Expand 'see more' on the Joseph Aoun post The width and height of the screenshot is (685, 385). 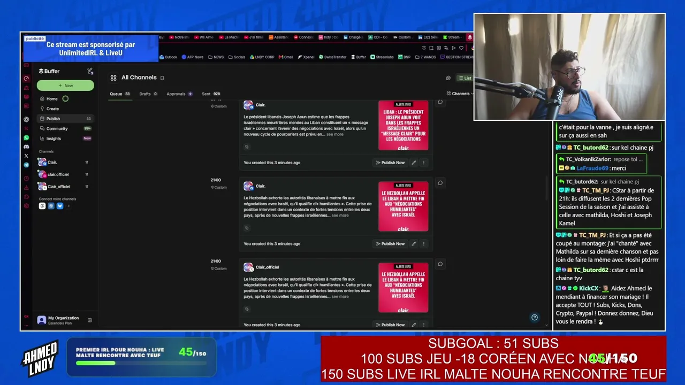pos(335,134)
